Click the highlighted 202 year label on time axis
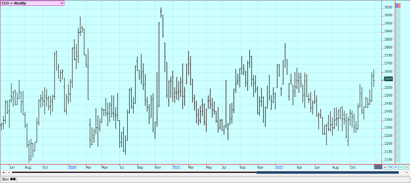The width and height of the screenshot is (411, 183). [378, 167]
